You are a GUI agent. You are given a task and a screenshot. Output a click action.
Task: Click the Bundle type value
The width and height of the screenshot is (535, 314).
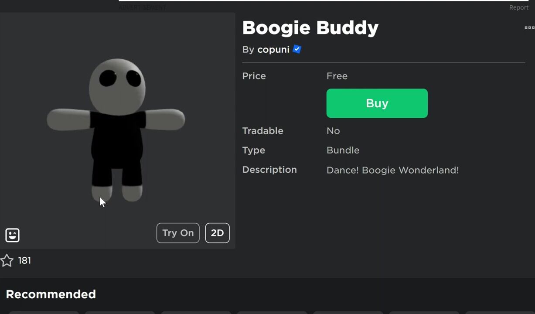pyautogui.click(x=343, y=150)
